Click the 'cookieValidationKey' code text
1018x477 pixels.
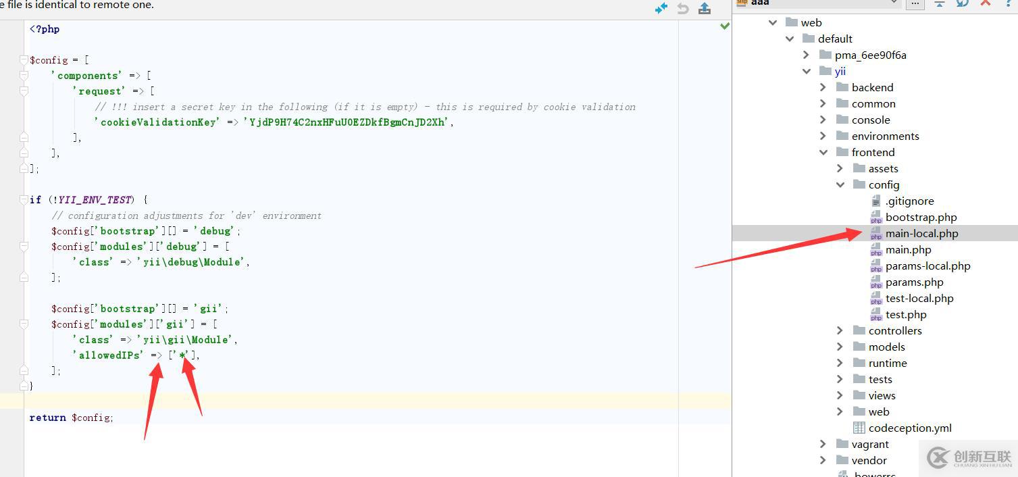click(157, 122)
